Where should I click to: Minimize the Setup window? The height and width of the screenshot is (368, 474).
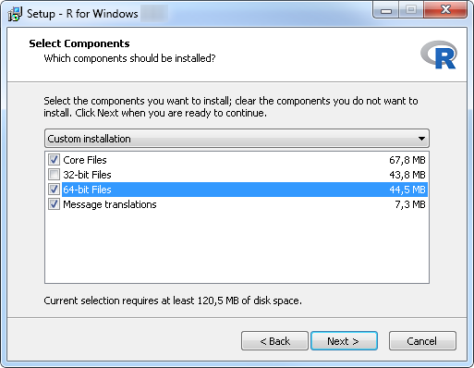386,10
